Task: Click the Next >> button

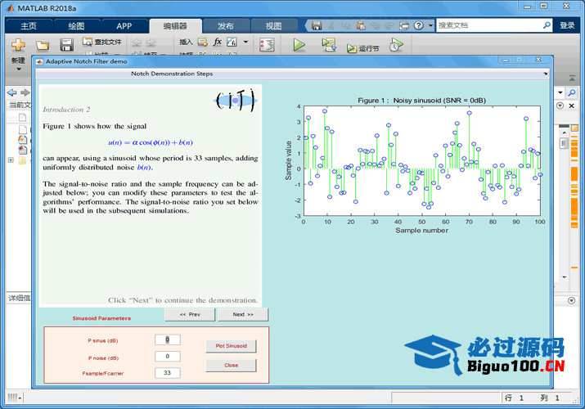Action: (243, 314)
